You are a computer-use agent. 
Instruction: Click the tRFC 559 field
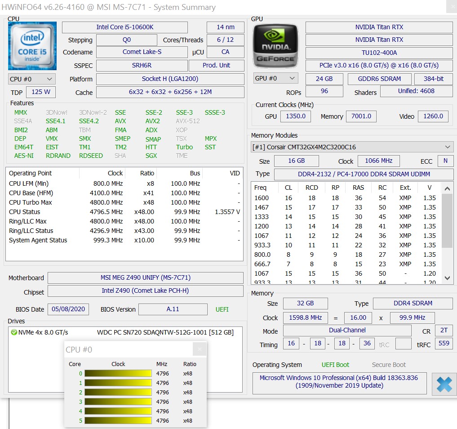click(x=444, y=343)
